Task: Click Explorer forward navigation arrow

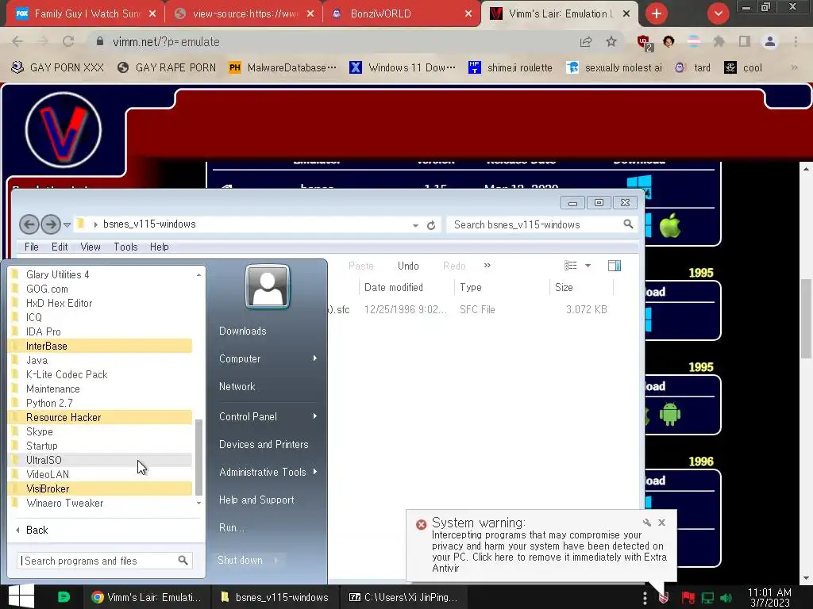Action: [x=50, y=224]
